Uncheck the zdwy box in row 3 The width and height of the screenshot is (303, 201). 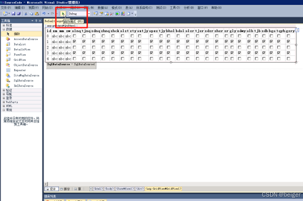pyautogui.click(x=240, y=52)
